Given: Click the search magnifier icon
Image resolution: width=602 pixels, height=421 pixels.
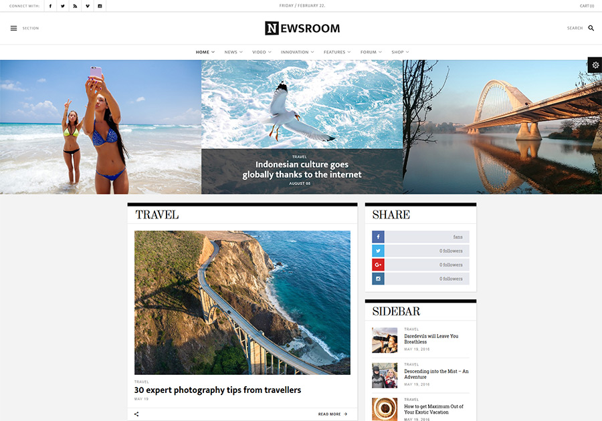Looking at the screenshot, I should click(591, 28).
